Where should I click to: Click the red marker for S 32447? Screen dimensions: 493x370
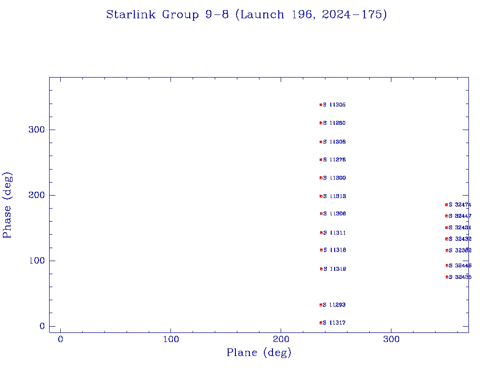(x=447, y=216)
